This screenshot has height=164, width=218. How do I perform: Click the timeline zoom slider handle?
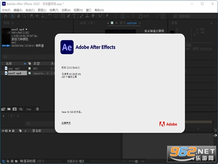tap(136, 161)
